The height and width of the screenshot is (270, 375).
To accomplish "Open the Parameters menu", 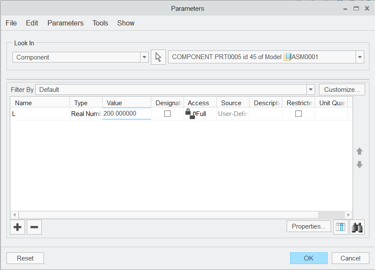I will (65, 23).
